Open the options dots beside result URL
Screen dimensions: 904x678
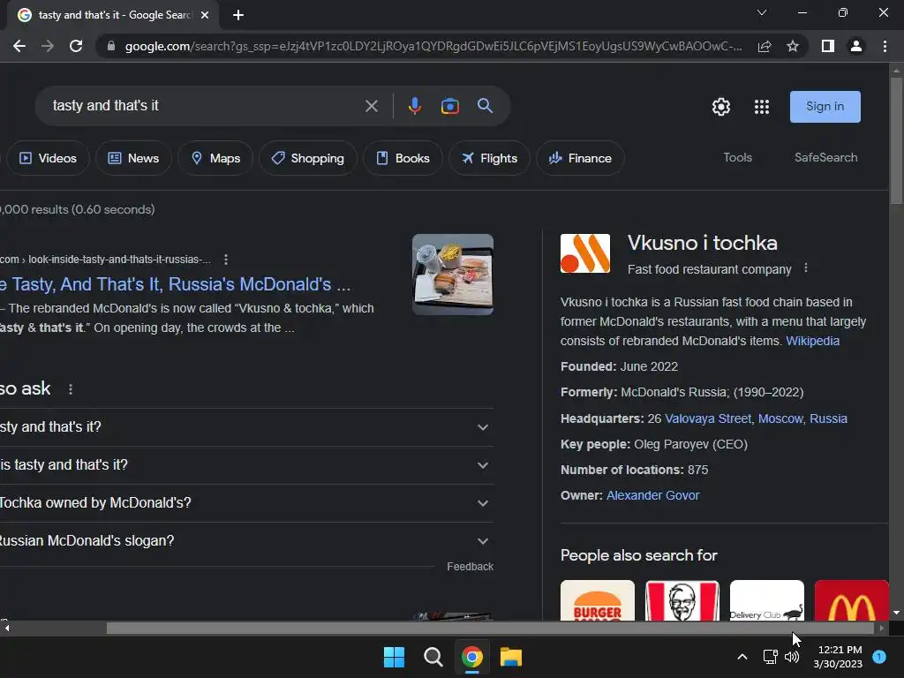pyautogui.click(x=226, y=260)
